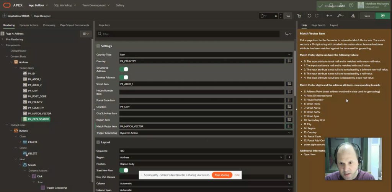Click the property Filter search field
Viewport: 392px width, 192px height.
tap(188, 34)
